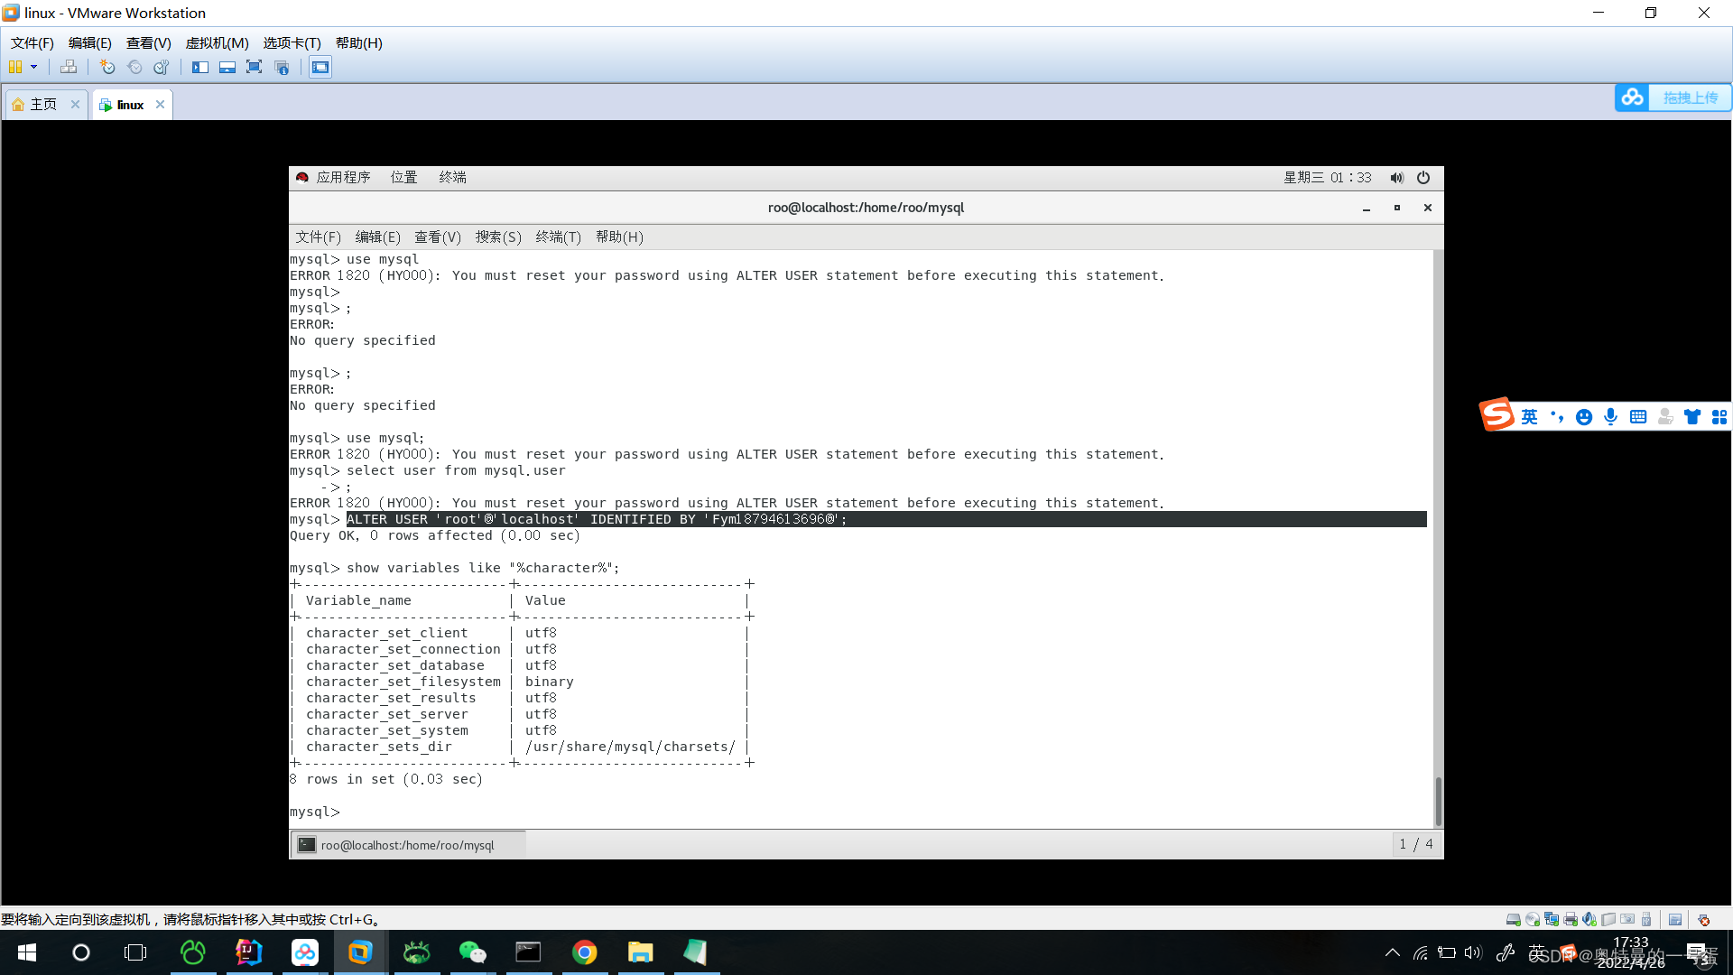The width and height of the screenshot is (1733, 975).
Task: Click the terminal vertical scrollbar thumb
Action: tap(1438, 801)
